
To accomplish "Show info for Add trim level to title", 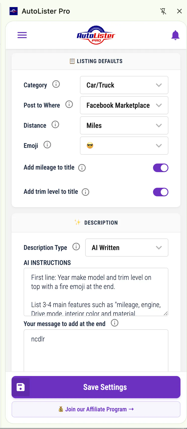I will click(85, 192).
